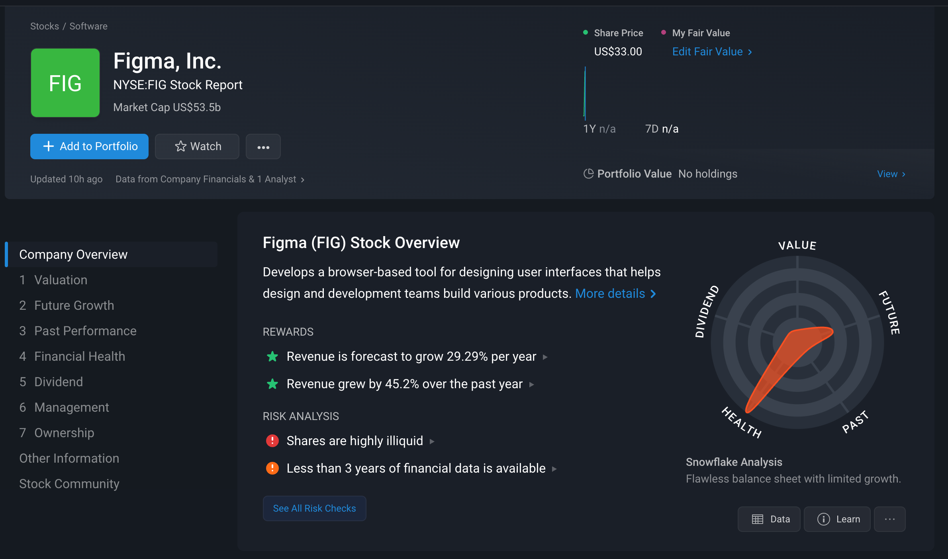Select Valuation in the sidebar
This screenshot has height=559, width=948.
point(61,280)
